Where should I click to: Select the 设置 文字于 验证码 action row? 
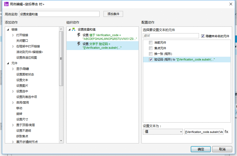(x=102, y=46)
